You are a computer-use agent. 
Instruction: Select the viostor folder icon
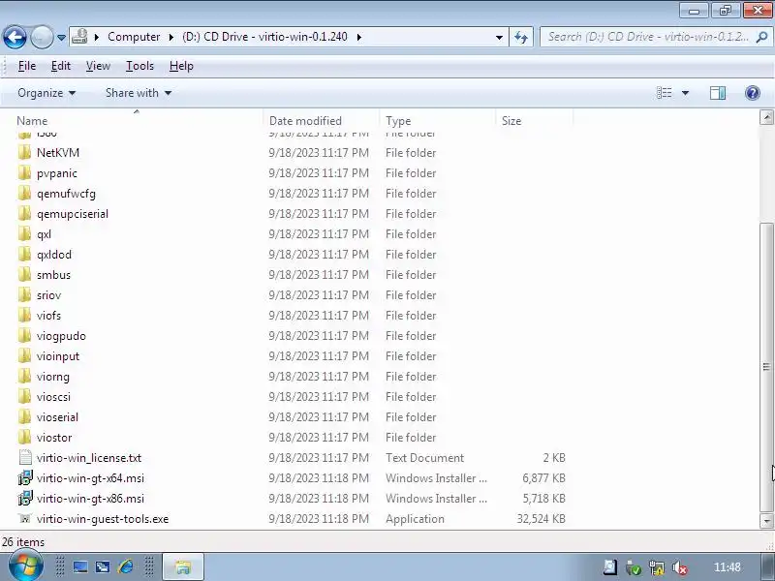tap(25, 438)
